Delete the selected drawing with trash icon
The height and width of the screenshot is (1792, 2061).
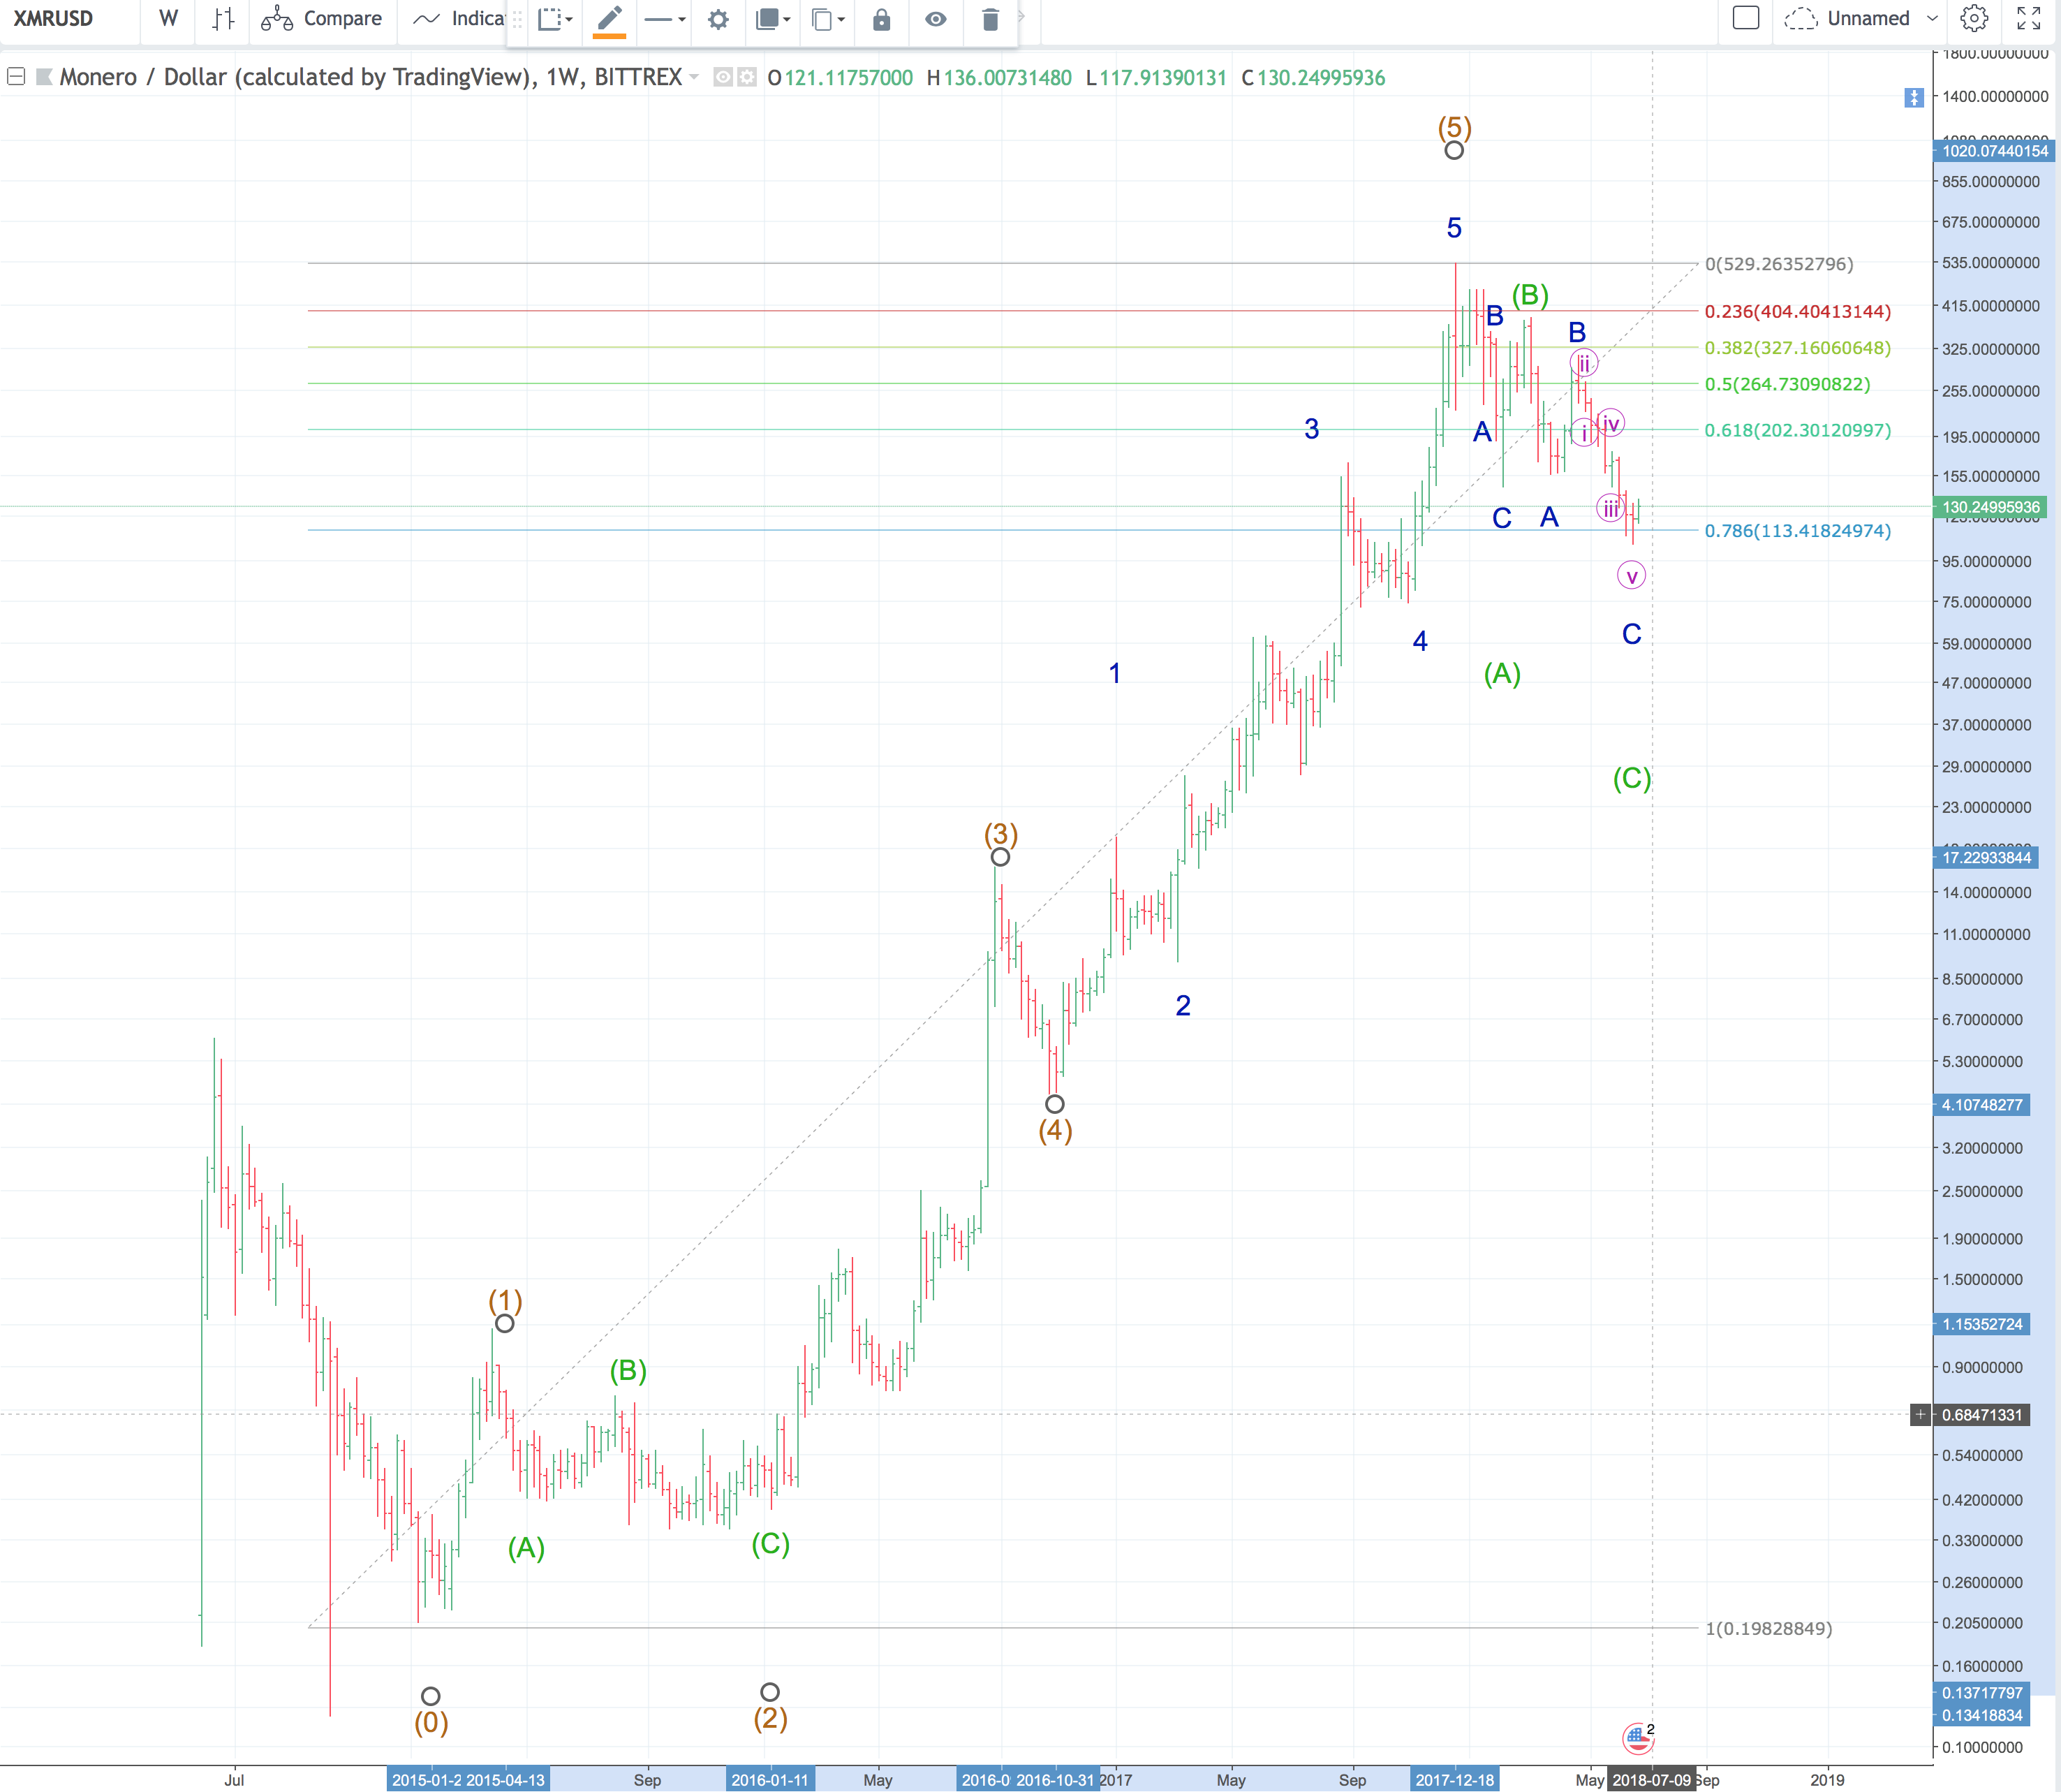pyautogui.click(x=989, y=19)
